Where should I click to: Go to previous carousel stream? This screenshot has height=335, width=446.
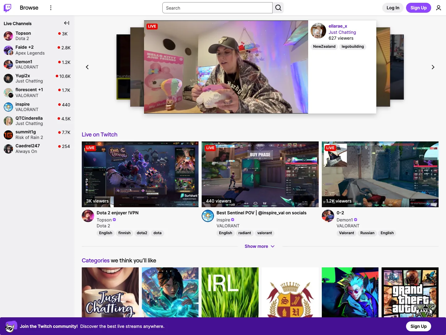(x=87, y=67)
